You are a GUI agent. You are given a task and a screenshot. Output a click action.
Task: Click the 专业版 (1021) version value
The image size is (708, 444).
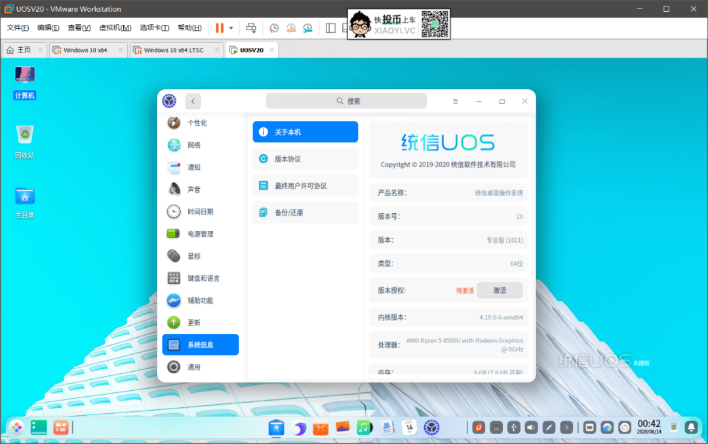pos(504,240)
